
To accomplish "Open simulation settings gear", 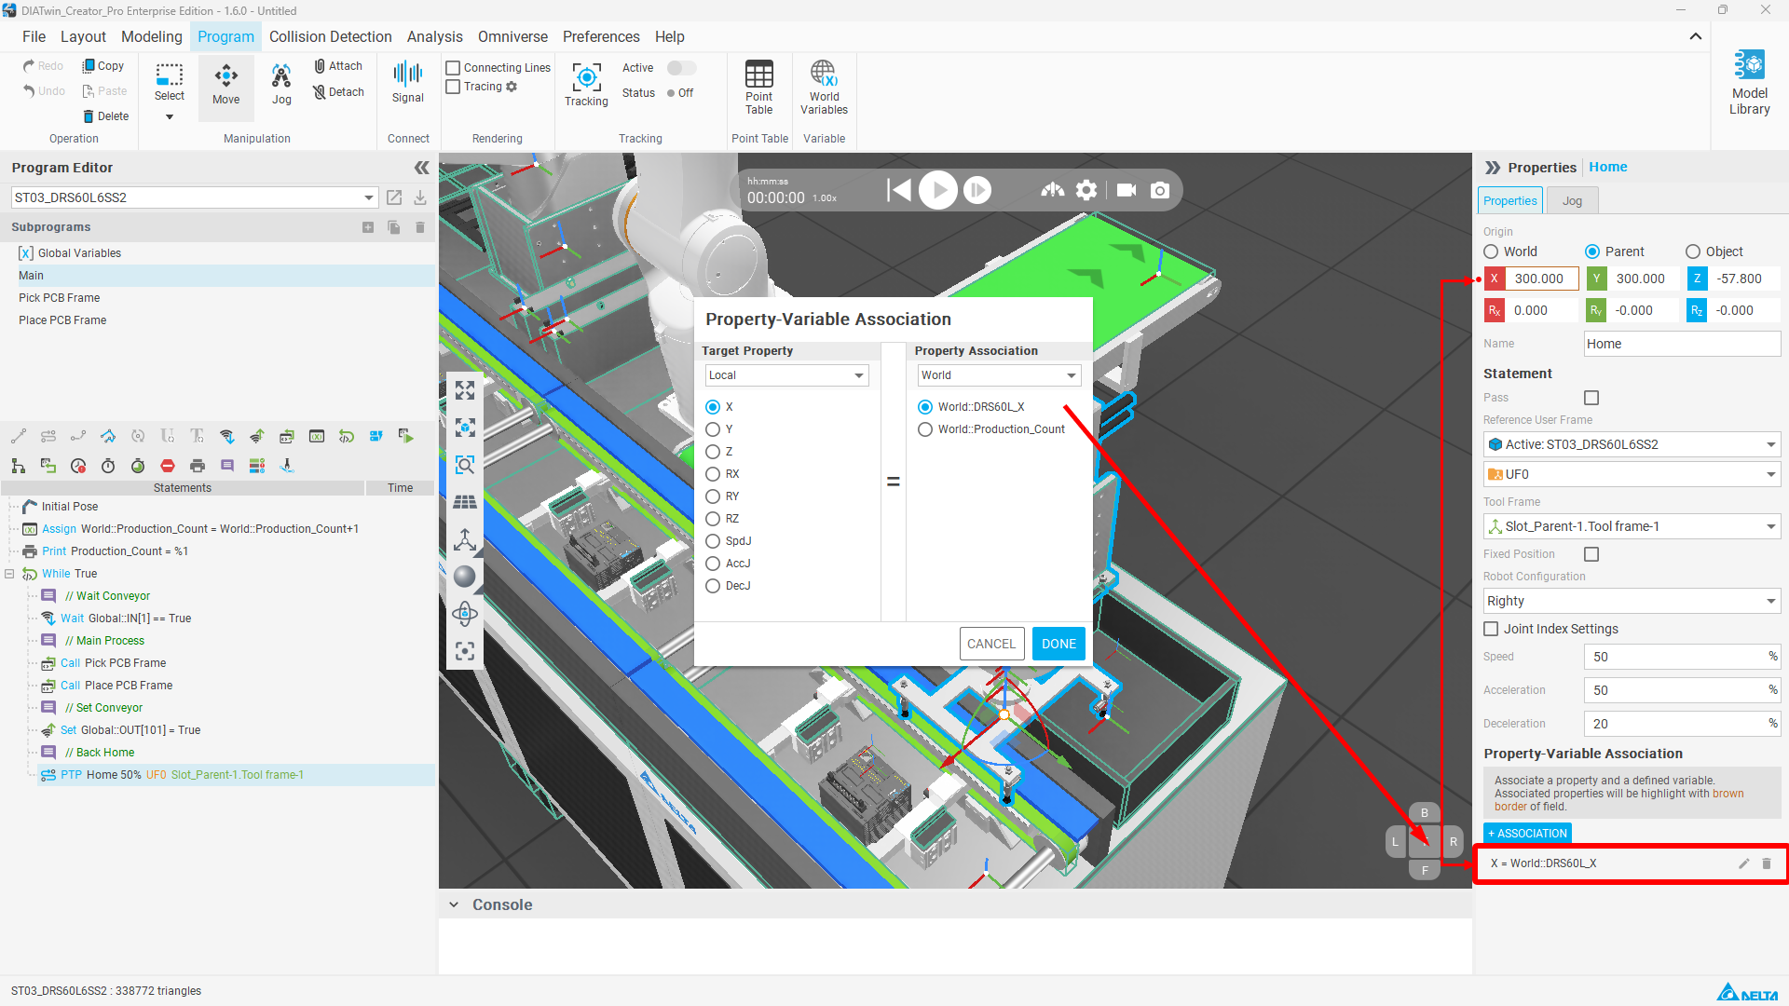I will pos(1086,190).
